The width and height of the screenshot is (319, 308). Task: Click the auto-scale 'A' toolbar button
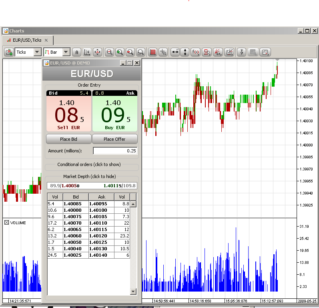click(x=77, y=52)
